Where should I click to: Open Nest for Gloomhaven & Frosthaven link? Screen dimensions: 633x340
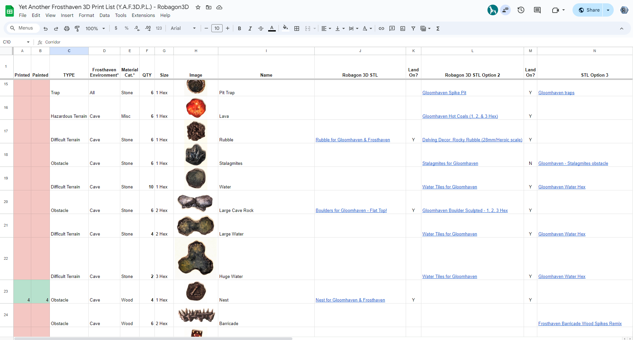pyautogui.click(x=350, y=300)
